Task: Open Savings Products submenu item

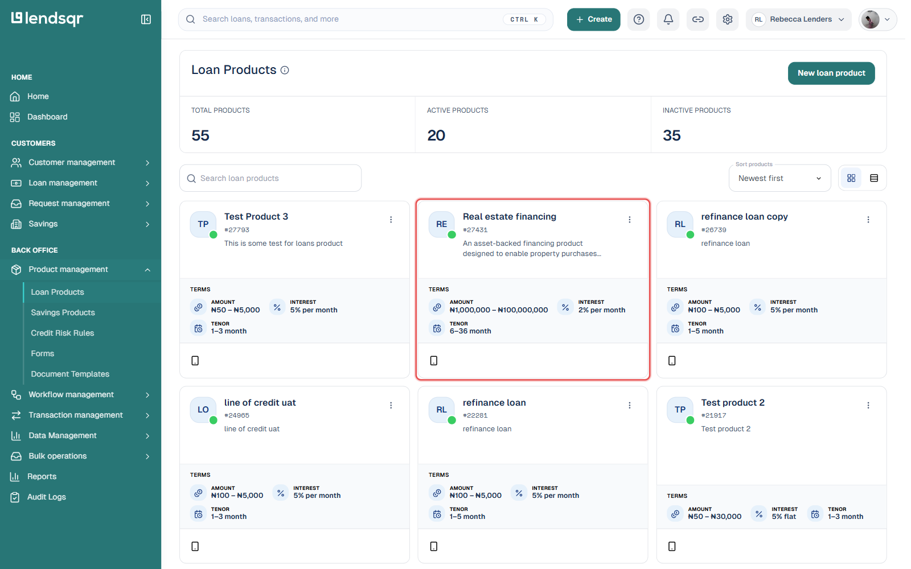Action: (x=63, y=313)
